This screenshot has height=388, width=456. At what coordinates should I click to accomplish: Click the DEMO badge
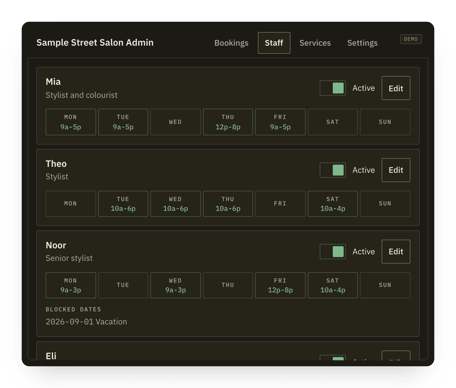pyautogui.click(x=411, y=39)
